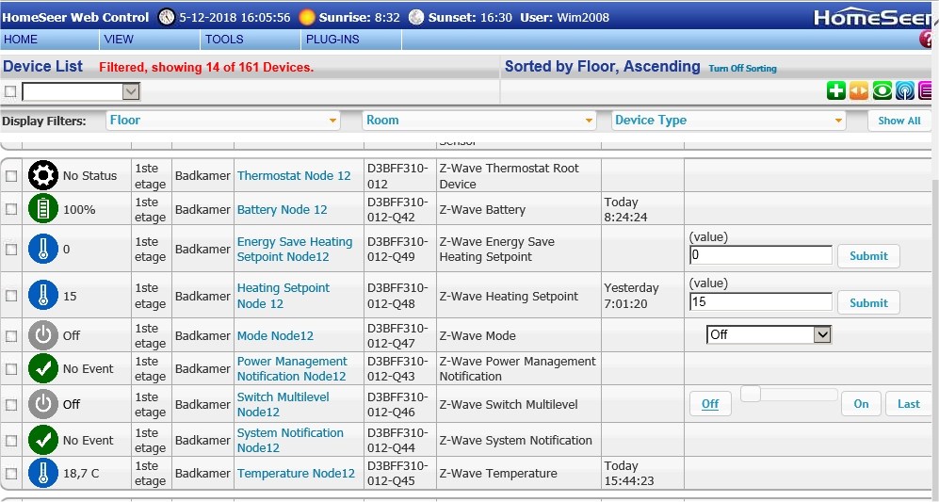Open the Heating Setpoint Node 12 link

(x=283, y=296)
